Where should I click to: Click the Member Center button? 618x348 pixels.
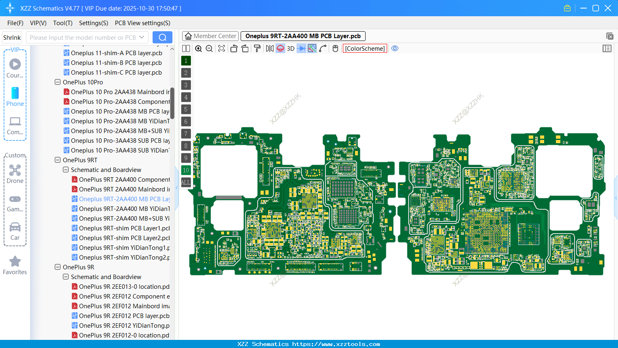[210, 36]
